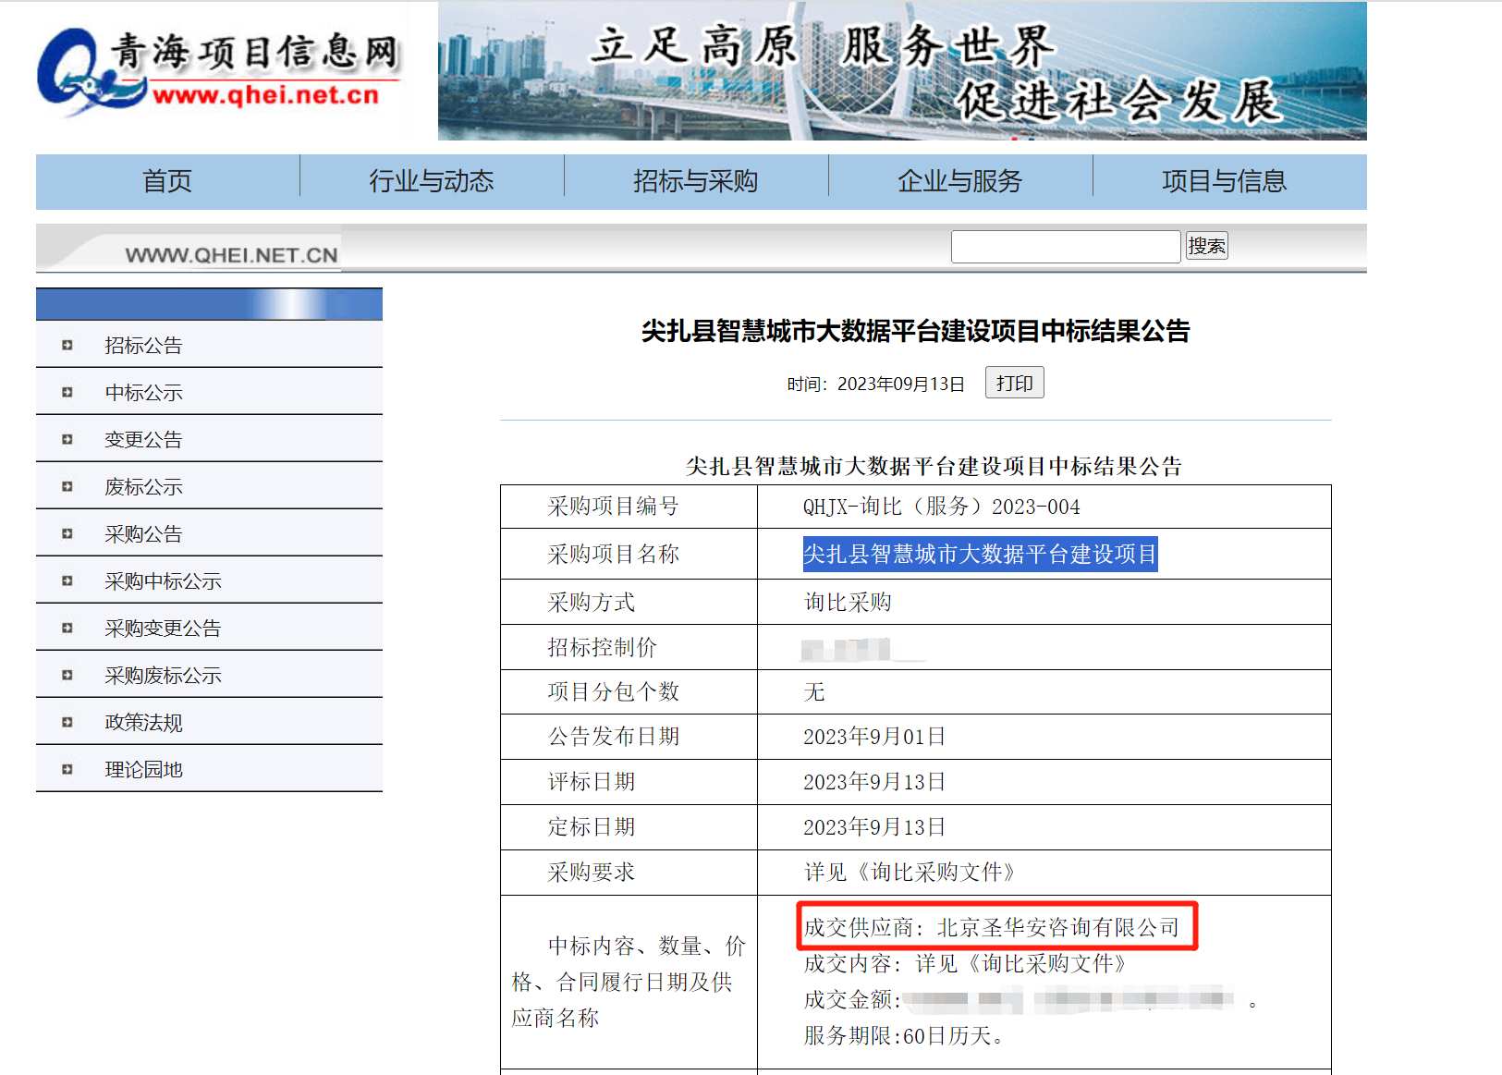Image resolution: width=1502 pixels, height=1075 pixels.
Task: Click the bullet icon beside 政策法规
Action: (67, 722)
